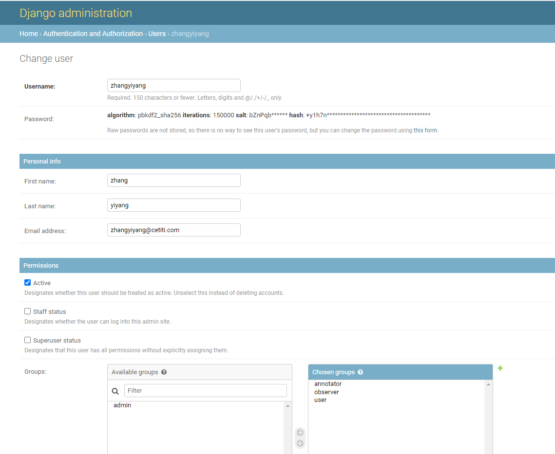Click the Personal info section header
This screenshot has height=454, width=555.
(x=287, y=161)
